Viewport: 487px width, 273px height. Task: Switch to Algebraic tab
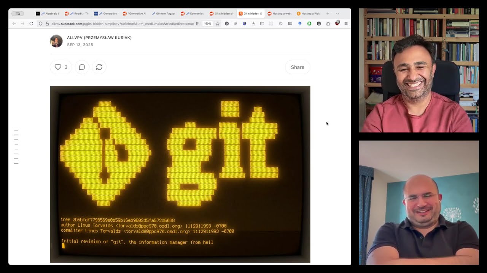point(48,14)
